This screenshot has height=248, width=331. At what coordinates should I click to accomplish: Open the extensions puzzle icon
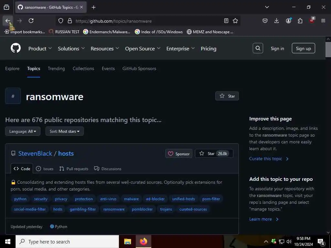pos(300,21)
